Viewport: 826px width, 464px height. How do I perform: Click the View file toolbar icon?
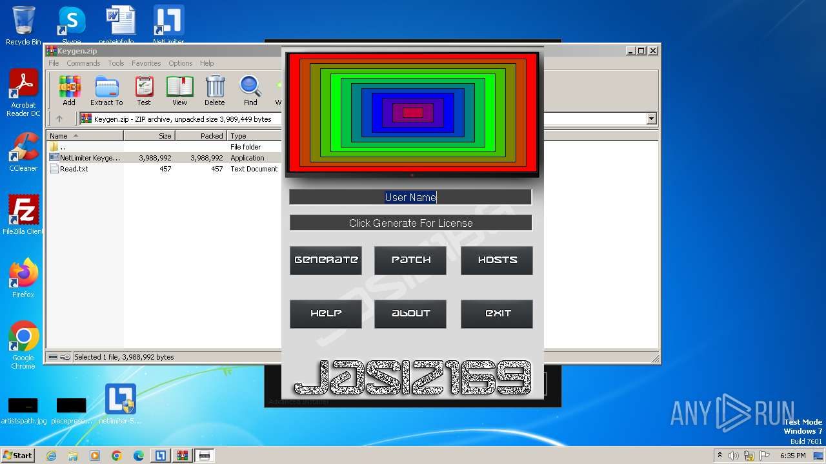(179, 91)
